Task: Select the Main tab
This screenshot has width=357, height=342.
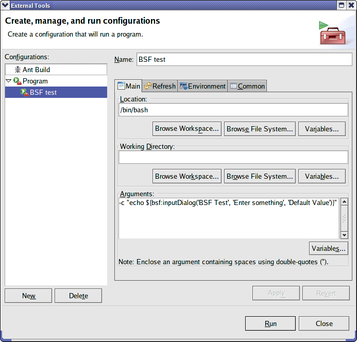Action: [x=129, y=86]
